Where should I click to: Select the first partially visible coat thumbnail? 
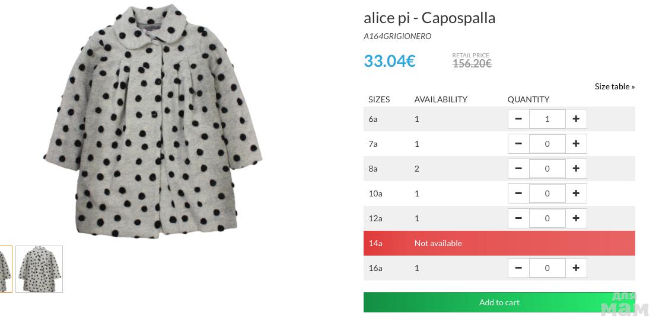tap(5, 269)
